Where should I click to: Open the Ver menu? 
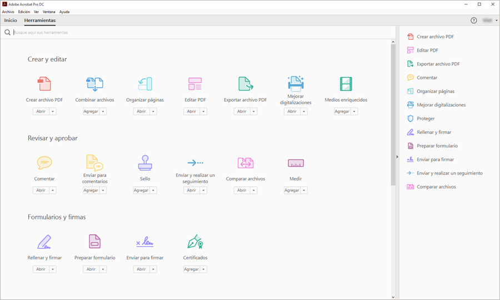click(36, 12)
